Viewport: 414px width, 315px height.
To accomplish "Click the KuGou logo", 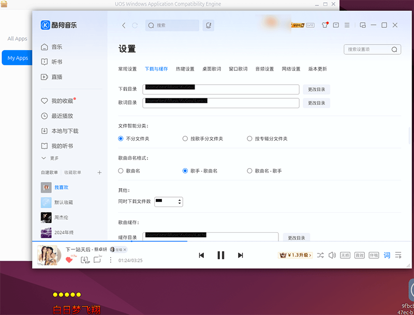I will point(58,25).
